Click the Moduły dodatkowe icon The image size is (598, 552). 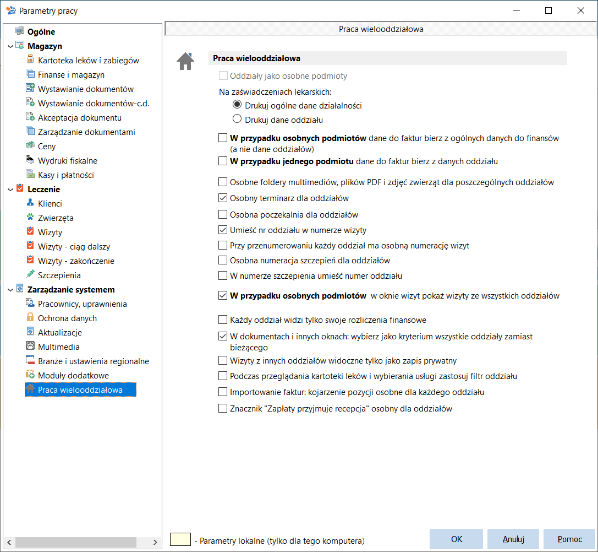click(30, 375)
